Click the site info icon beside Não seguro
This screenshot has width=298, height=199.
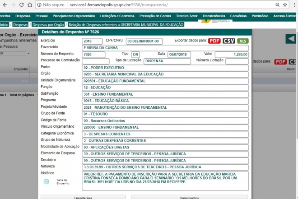coord(39,5)
